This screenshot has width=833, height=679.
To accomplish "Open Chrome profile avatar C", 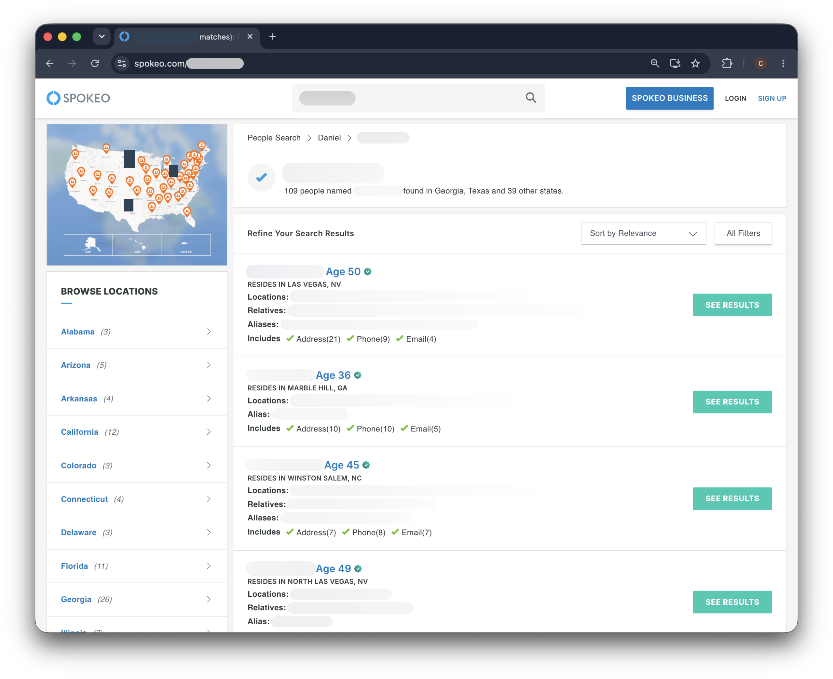I will click(x=760, y=63).
